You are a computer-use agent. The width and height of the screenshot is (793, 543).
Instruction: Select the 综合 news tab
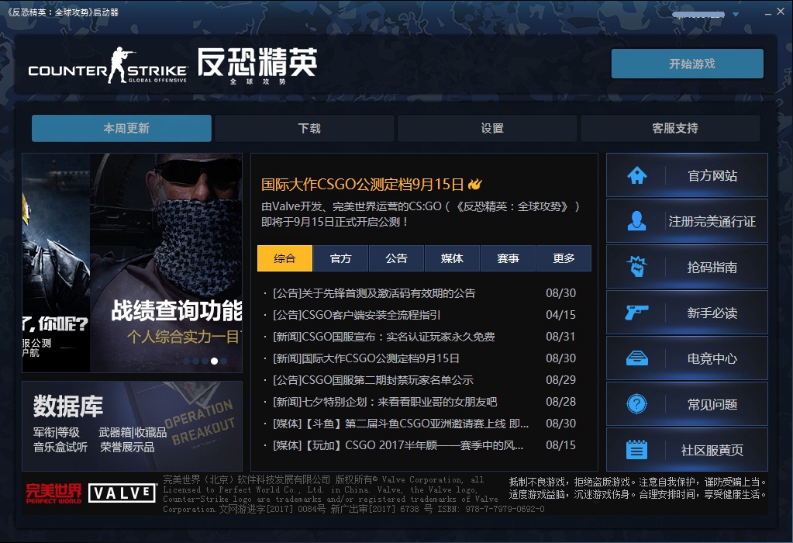(x=284, y=258)
